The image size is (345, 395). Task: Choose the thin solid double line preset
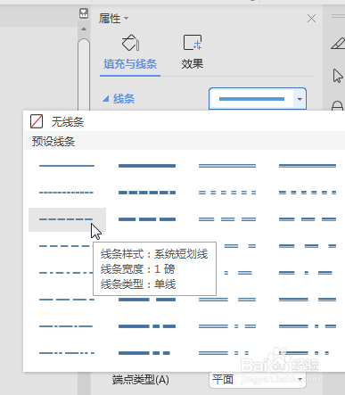227,166
